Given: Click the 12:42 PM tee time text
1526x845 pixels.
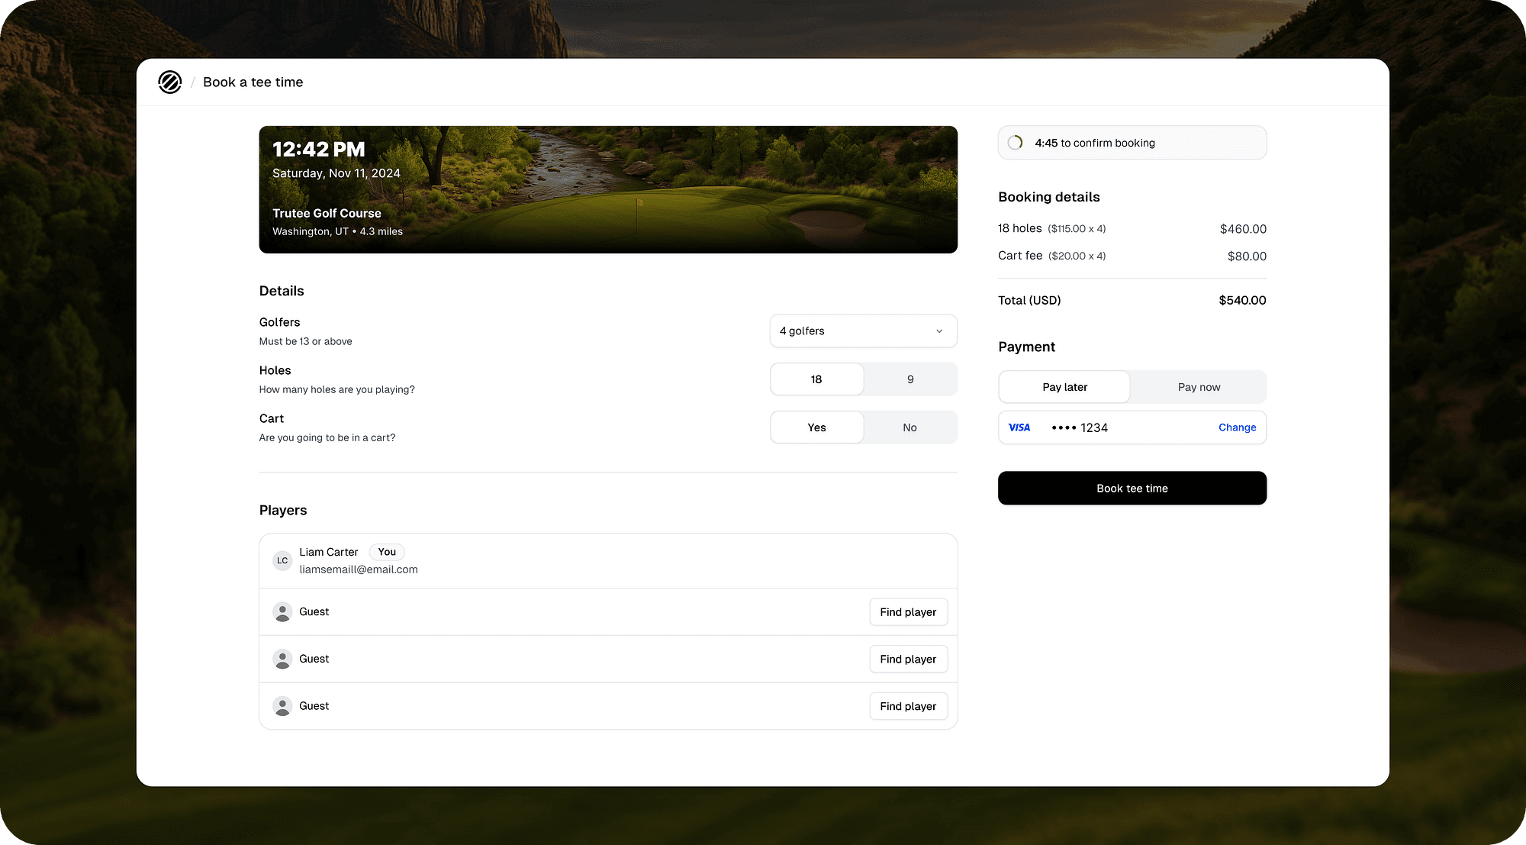Looking at the screenshot, I should coord(319,150).
